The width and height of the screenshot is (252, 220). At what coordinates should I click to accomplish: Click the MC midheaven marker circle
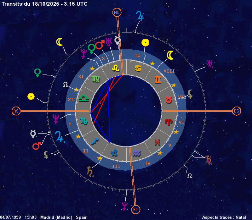pos(117,12)
